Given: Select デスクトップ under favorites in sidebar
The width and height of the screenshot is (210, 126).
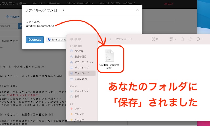Looking at the screenshot, I should (x=81, y=68).
